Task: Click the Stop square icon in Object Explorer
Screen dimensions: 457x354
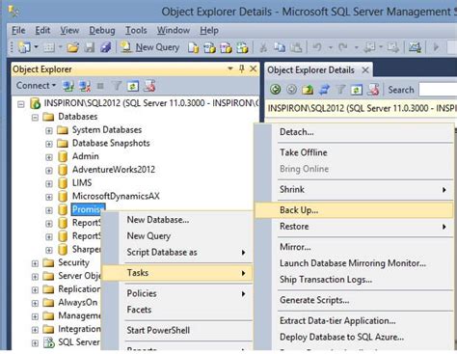Action: point(100,86)
